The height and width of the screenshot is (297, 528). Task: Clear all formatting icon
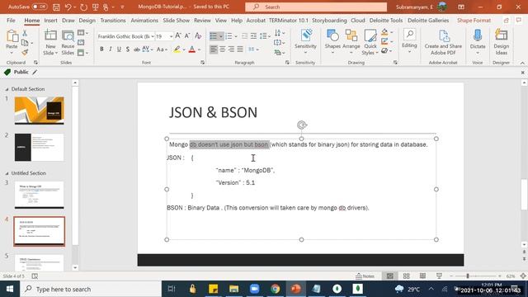[198, 35]
